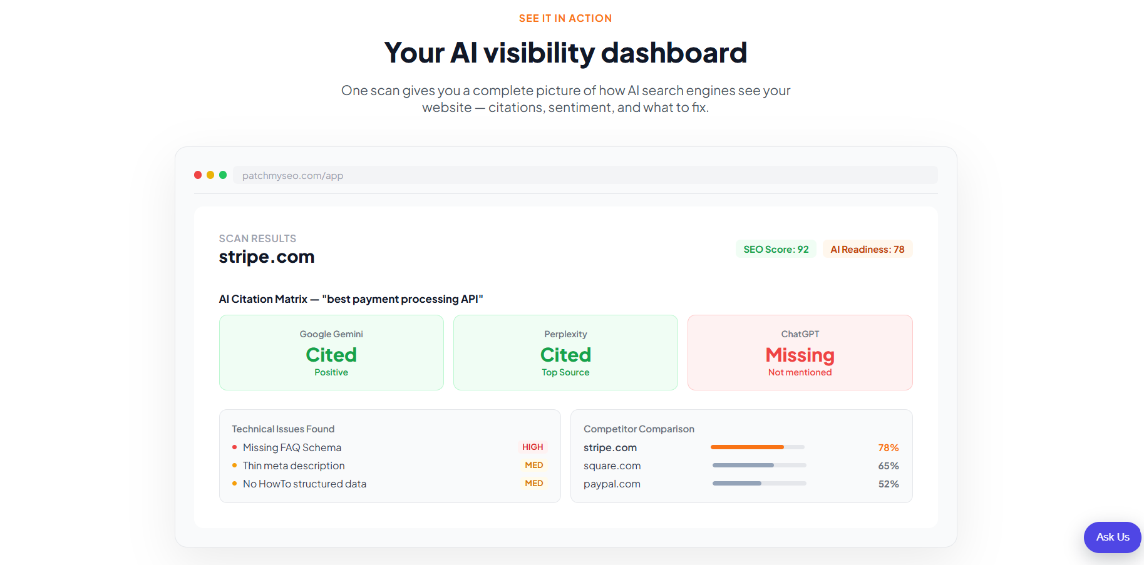Select the AI Readiness: 78 badge
This screenshot has height=565, width=1144.
coord(867,249)
